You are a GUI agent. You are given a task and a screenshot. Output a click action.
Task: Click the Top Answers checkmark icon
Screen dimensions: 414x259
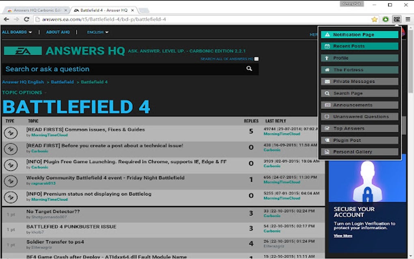tap(327, 128)
